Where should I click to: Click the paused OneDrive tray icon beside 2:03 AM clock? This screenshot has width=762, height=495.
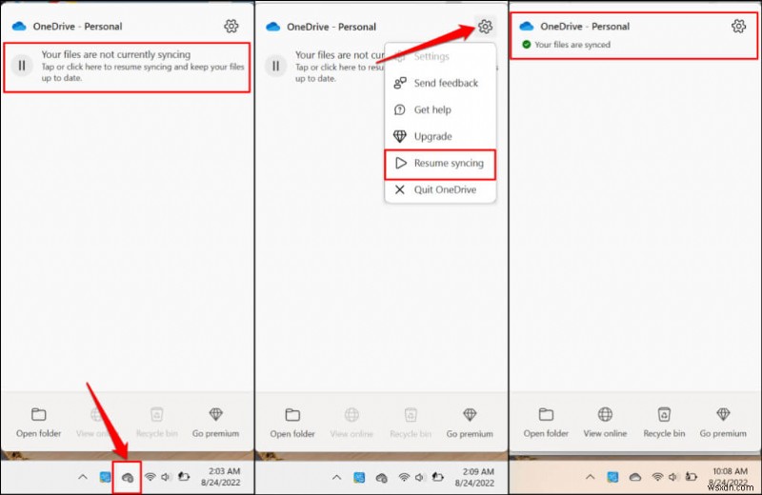(128, 478)
